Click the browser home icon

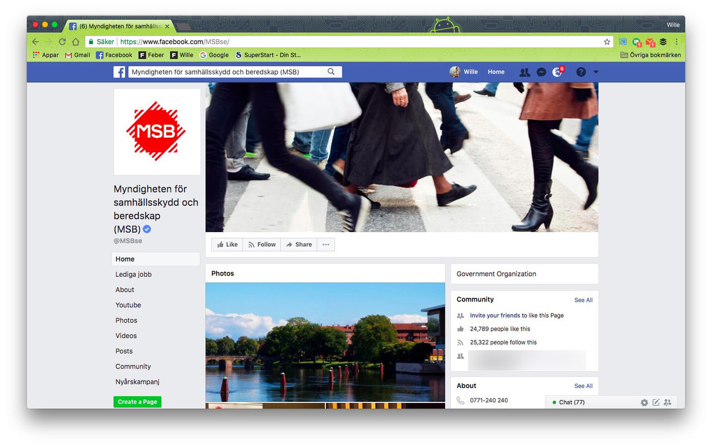click(x=76, y=42)
